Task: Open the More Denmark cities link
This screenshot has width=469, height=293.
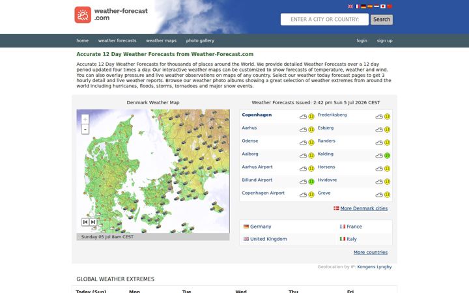Action: coord(363,208)
